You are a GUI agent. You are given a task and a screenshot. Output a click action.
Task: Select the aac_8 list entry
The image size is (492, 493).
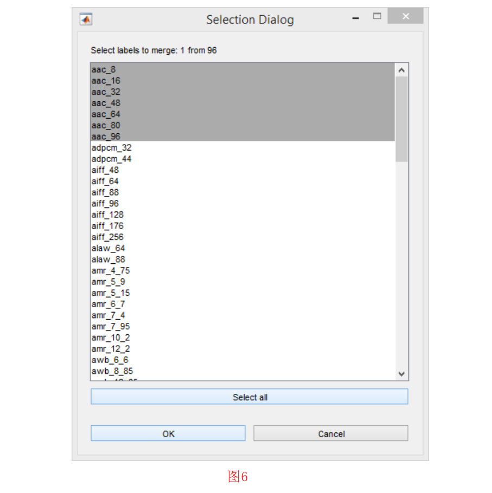[x=104, y=69]
